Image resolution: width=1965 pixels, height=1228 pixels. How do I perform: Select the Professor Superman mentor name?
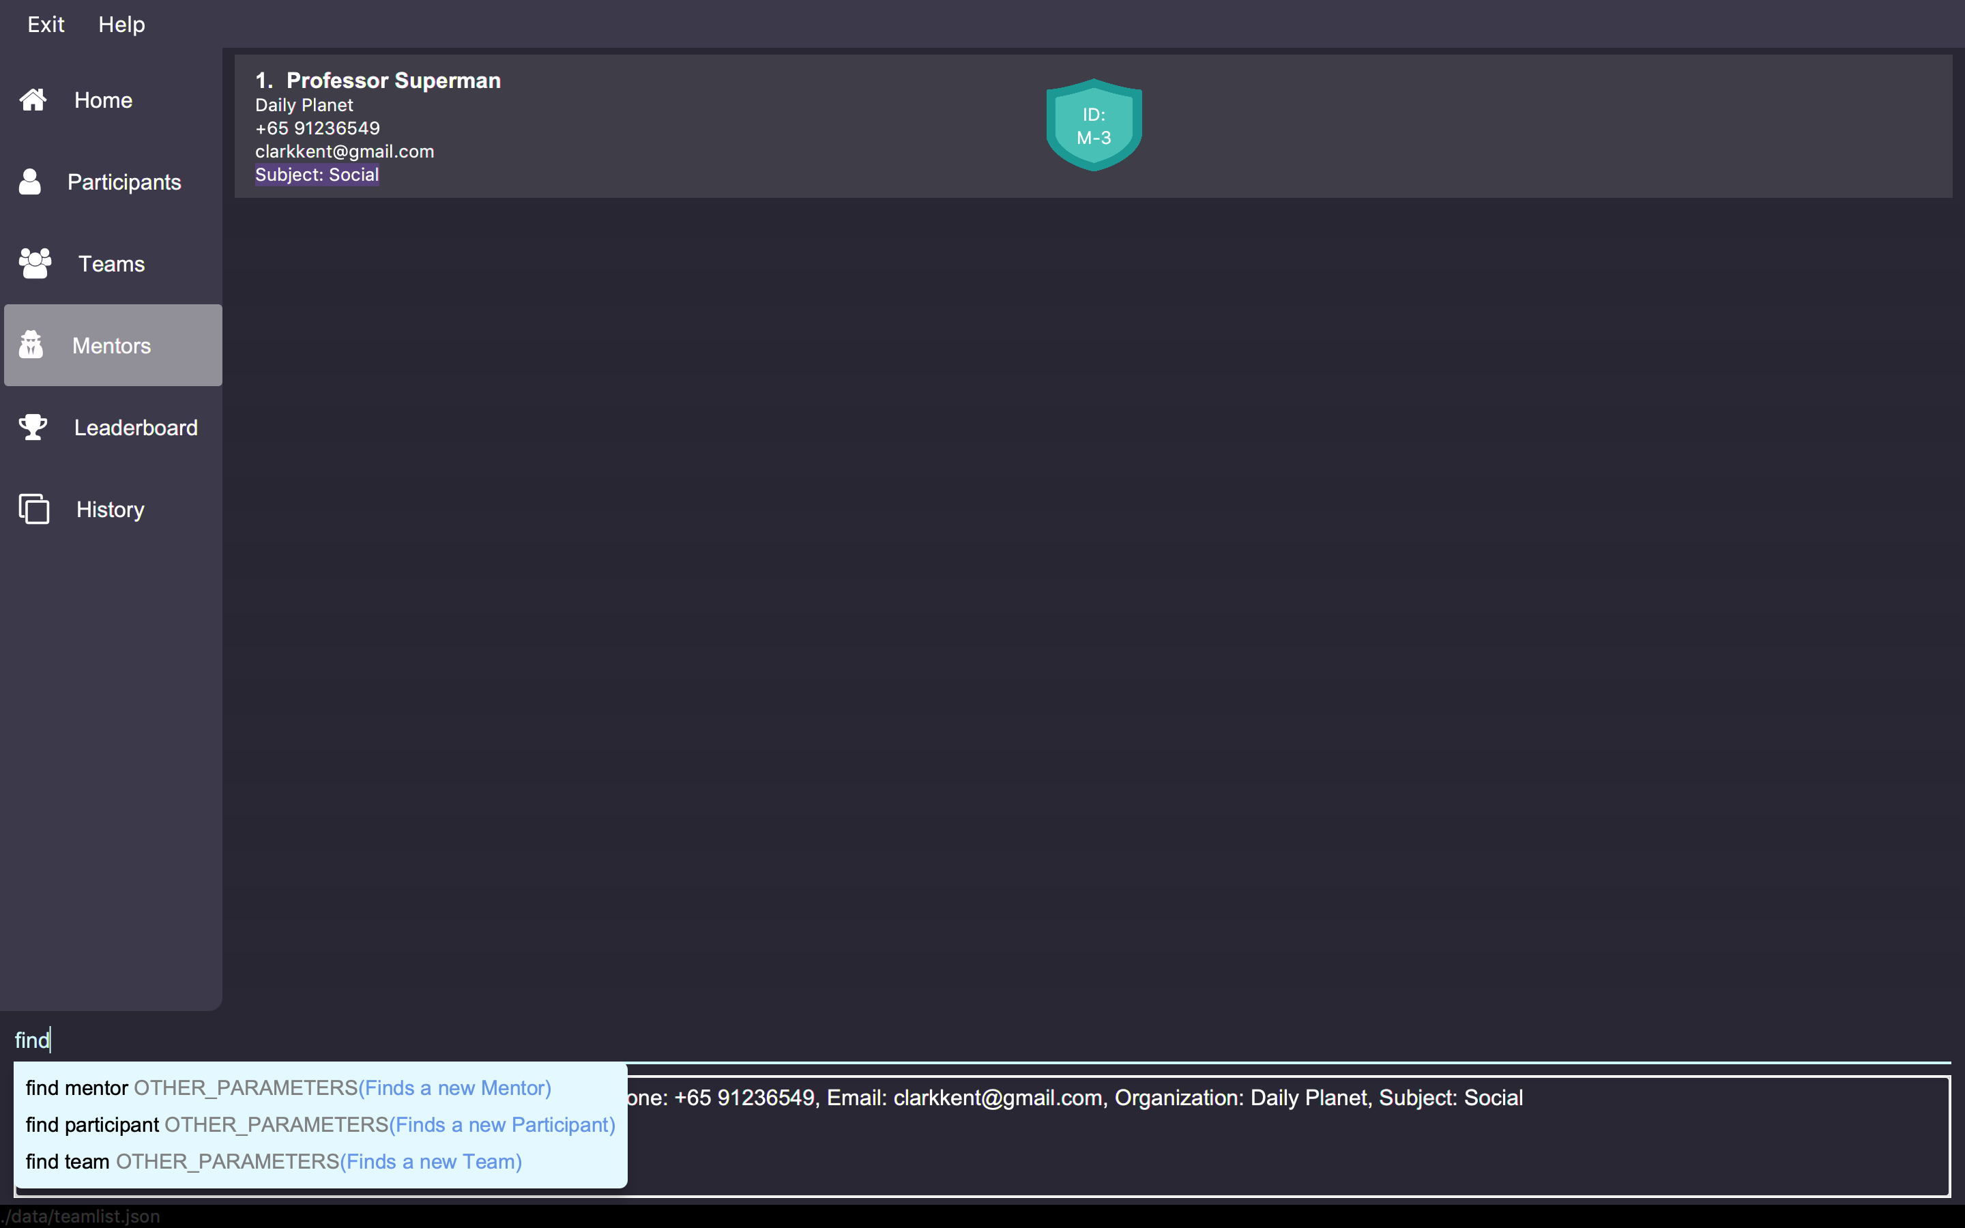[x=393, y=81]
